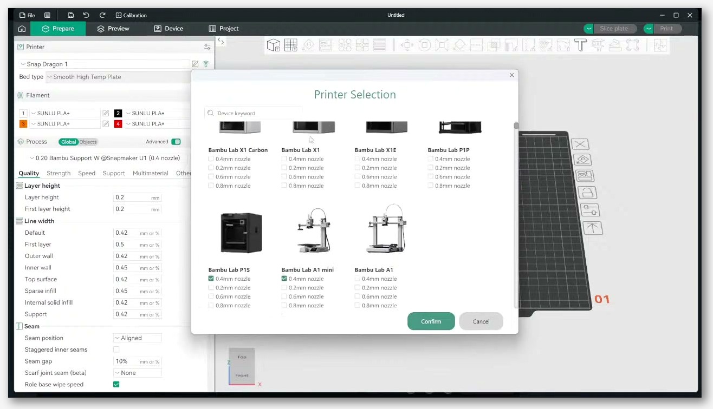Open the File menu
Screen dimensions: 713x409
[27, 15]
